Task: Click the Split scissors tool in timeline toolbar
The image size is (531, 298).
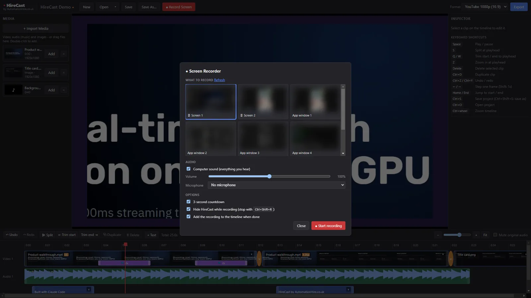Action: pyautogui.click(x=47, y=235)
